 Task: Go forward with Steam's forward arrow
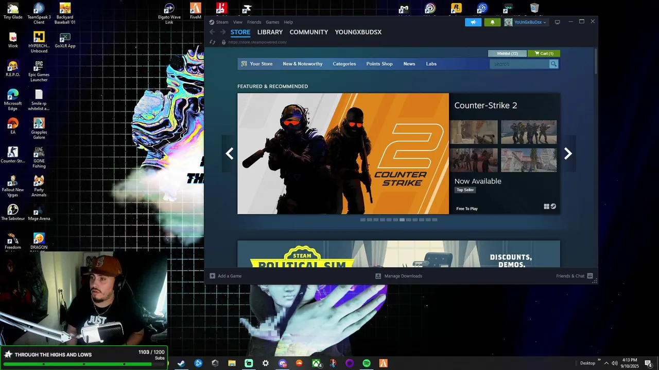coord(223,32)
